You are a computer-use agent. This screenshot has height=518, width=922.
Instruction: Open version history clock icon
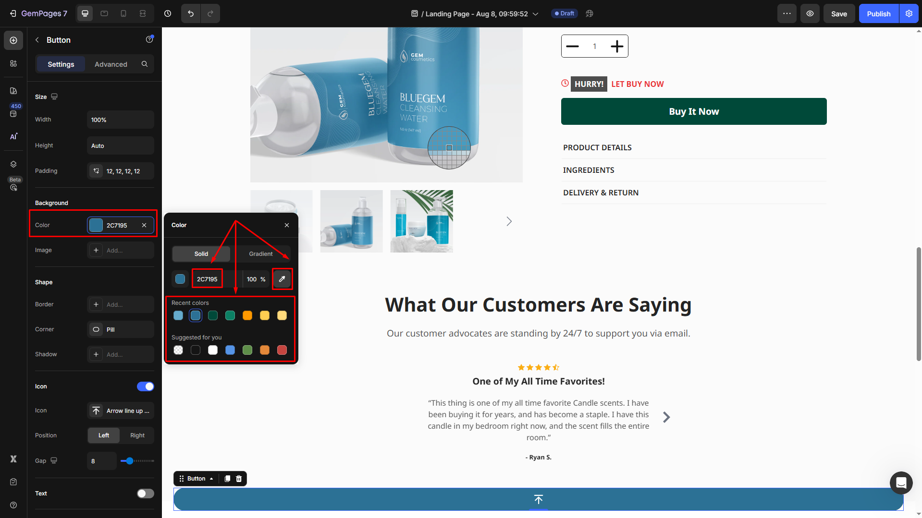[168, 13]
